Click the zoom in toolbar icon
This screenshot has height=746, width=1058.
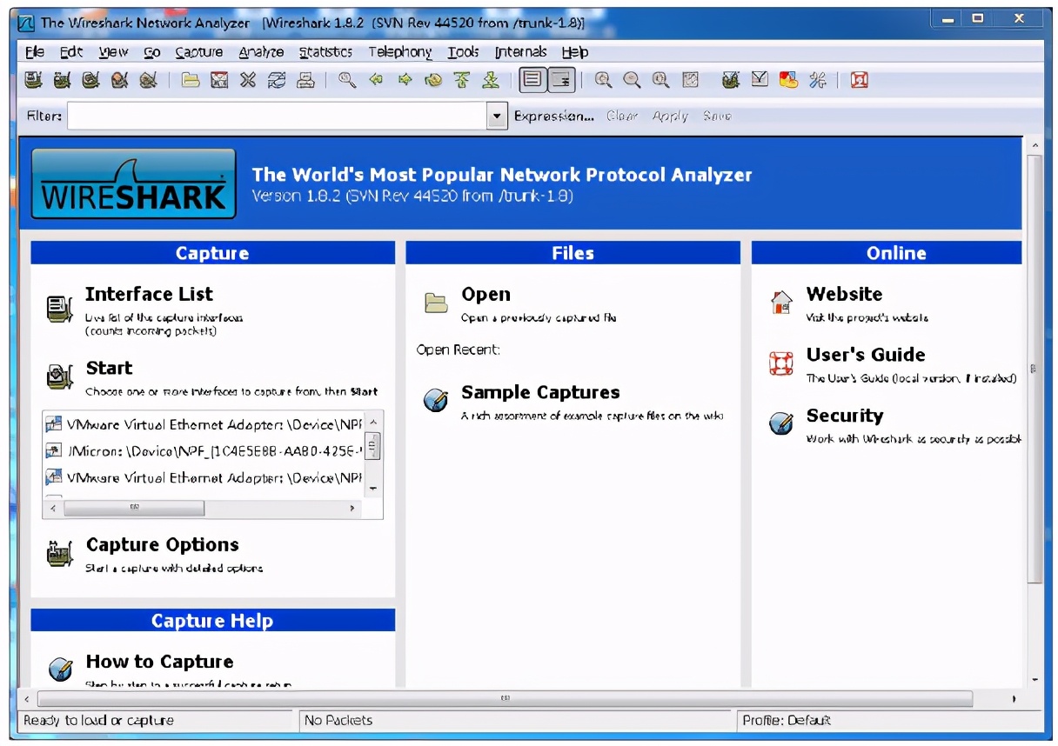pos(603,81)
